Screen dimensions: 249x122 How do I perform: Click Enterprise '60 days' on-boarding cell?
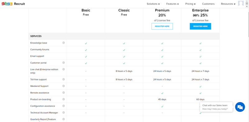(200, 99)
